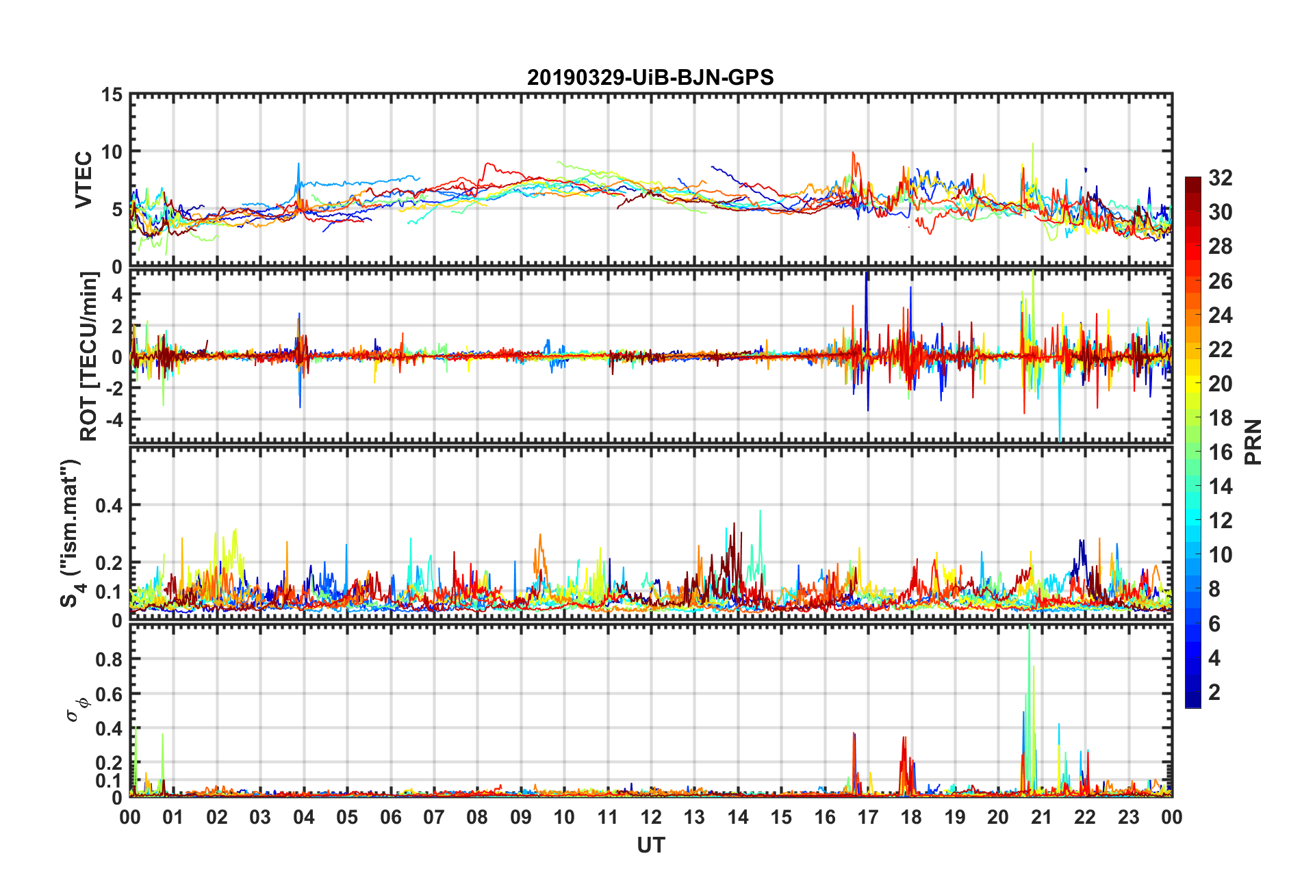This screenshot has height=884, width=1302.
Task: Click PRN colorbar tick label 28
Action: [x=1221, y=246]
